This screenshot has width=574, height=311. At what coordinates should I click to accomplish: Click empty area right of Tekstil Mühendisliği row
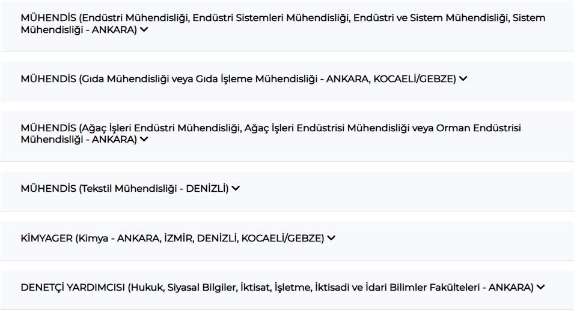[409, 188]
